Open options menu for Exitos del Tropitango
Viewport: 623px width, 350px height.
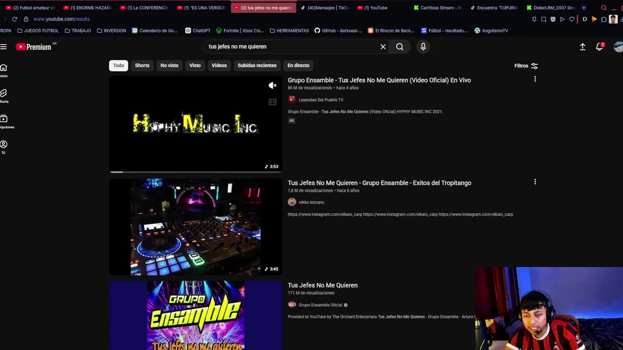pyautogui.click(x=535, y=182)
